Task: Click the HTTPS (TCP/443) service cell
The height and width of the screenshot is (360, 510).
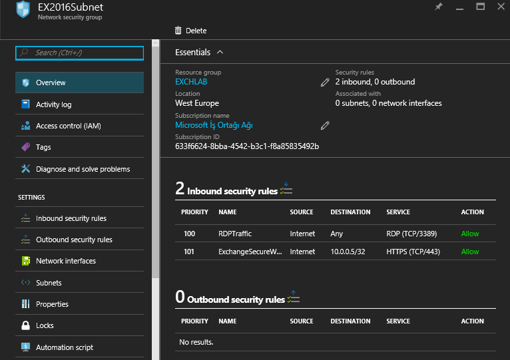Action: click(x=413, y=252)
